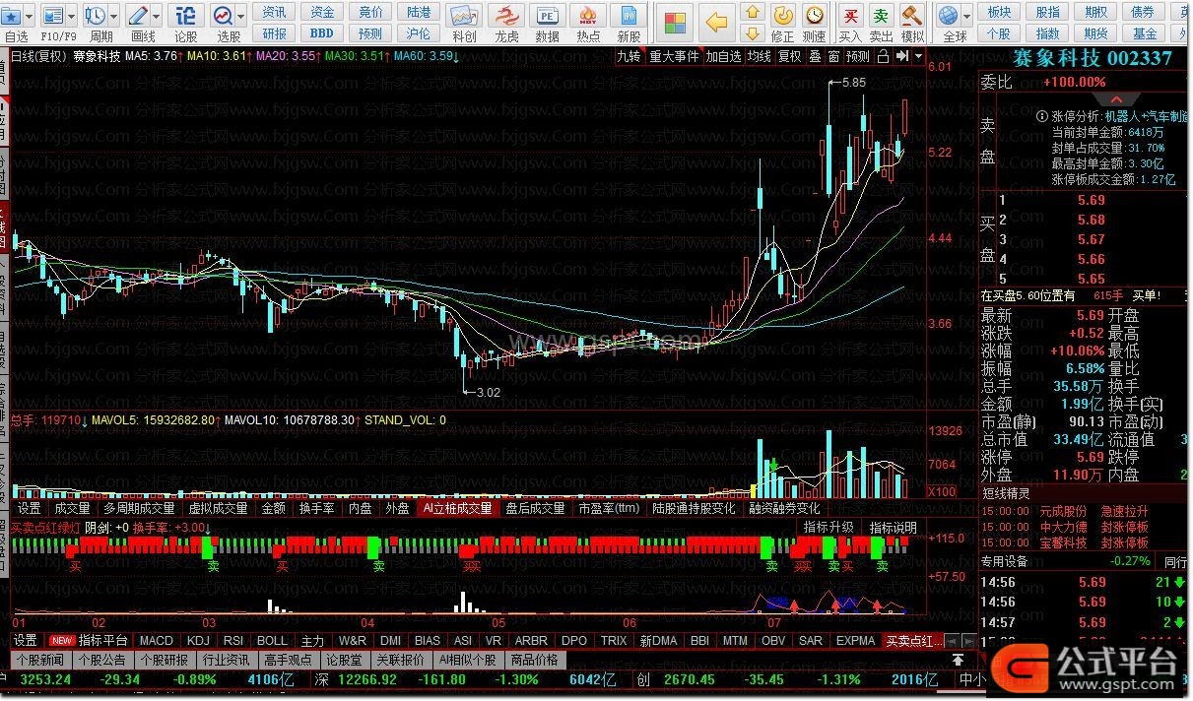This screenshot has width=1193, height=701.
Task: Expand the 周期 period dropdown arrow
Action: (113, 16)
